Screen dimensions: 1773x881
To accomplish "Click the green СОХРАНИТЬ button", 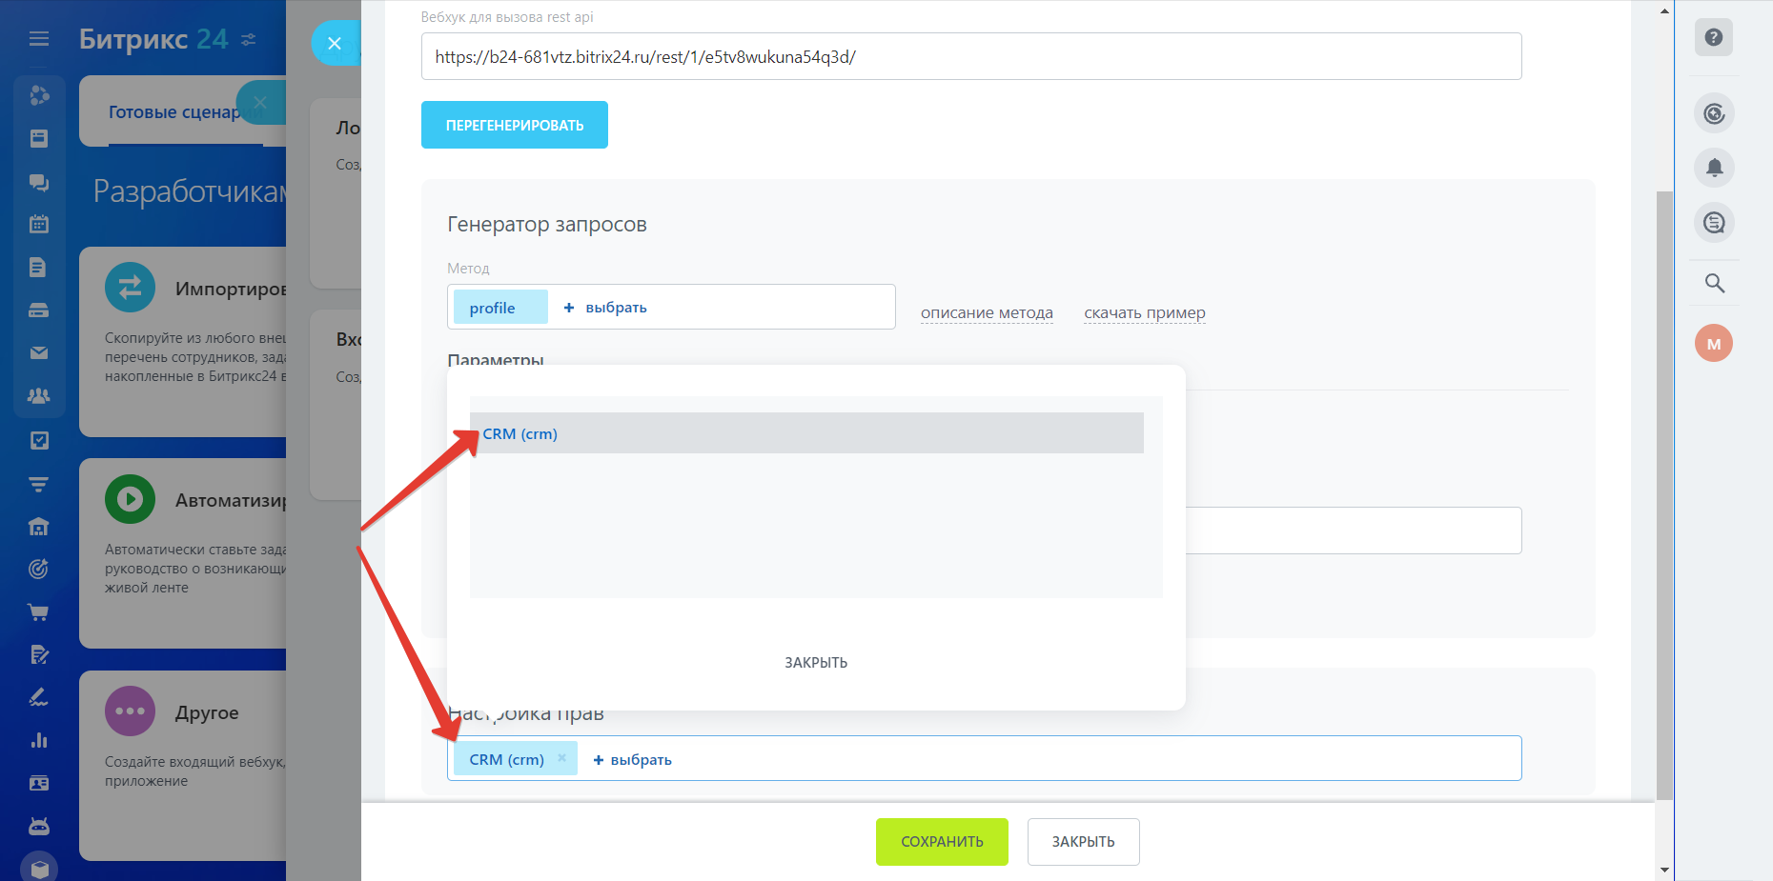I will pos(942,842).
